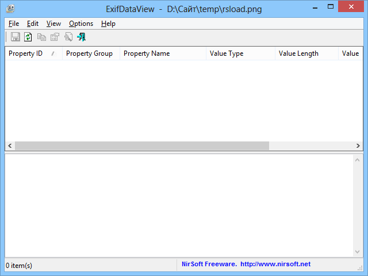The image size is (368, 276).
Task: Click the horizontal scrollbar right arrow
Action: tap(358, 145)
